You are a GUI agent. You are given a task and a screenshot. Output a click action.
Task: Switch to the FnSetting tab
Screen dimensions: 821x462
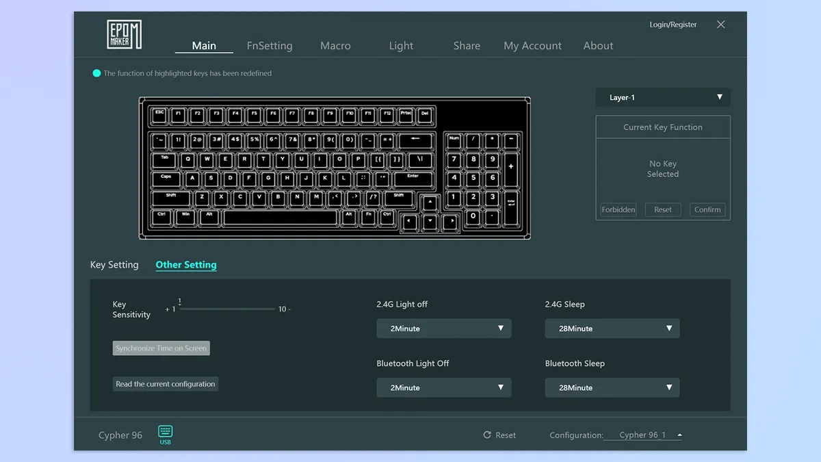(270, 46)
